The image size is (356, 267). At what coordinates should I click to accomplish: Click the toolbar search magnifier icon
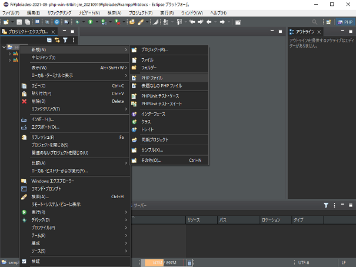coord(315,22)
